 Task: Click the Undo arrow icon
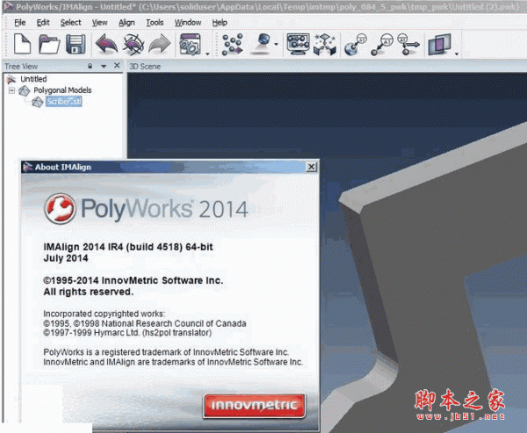pos(106,44)
